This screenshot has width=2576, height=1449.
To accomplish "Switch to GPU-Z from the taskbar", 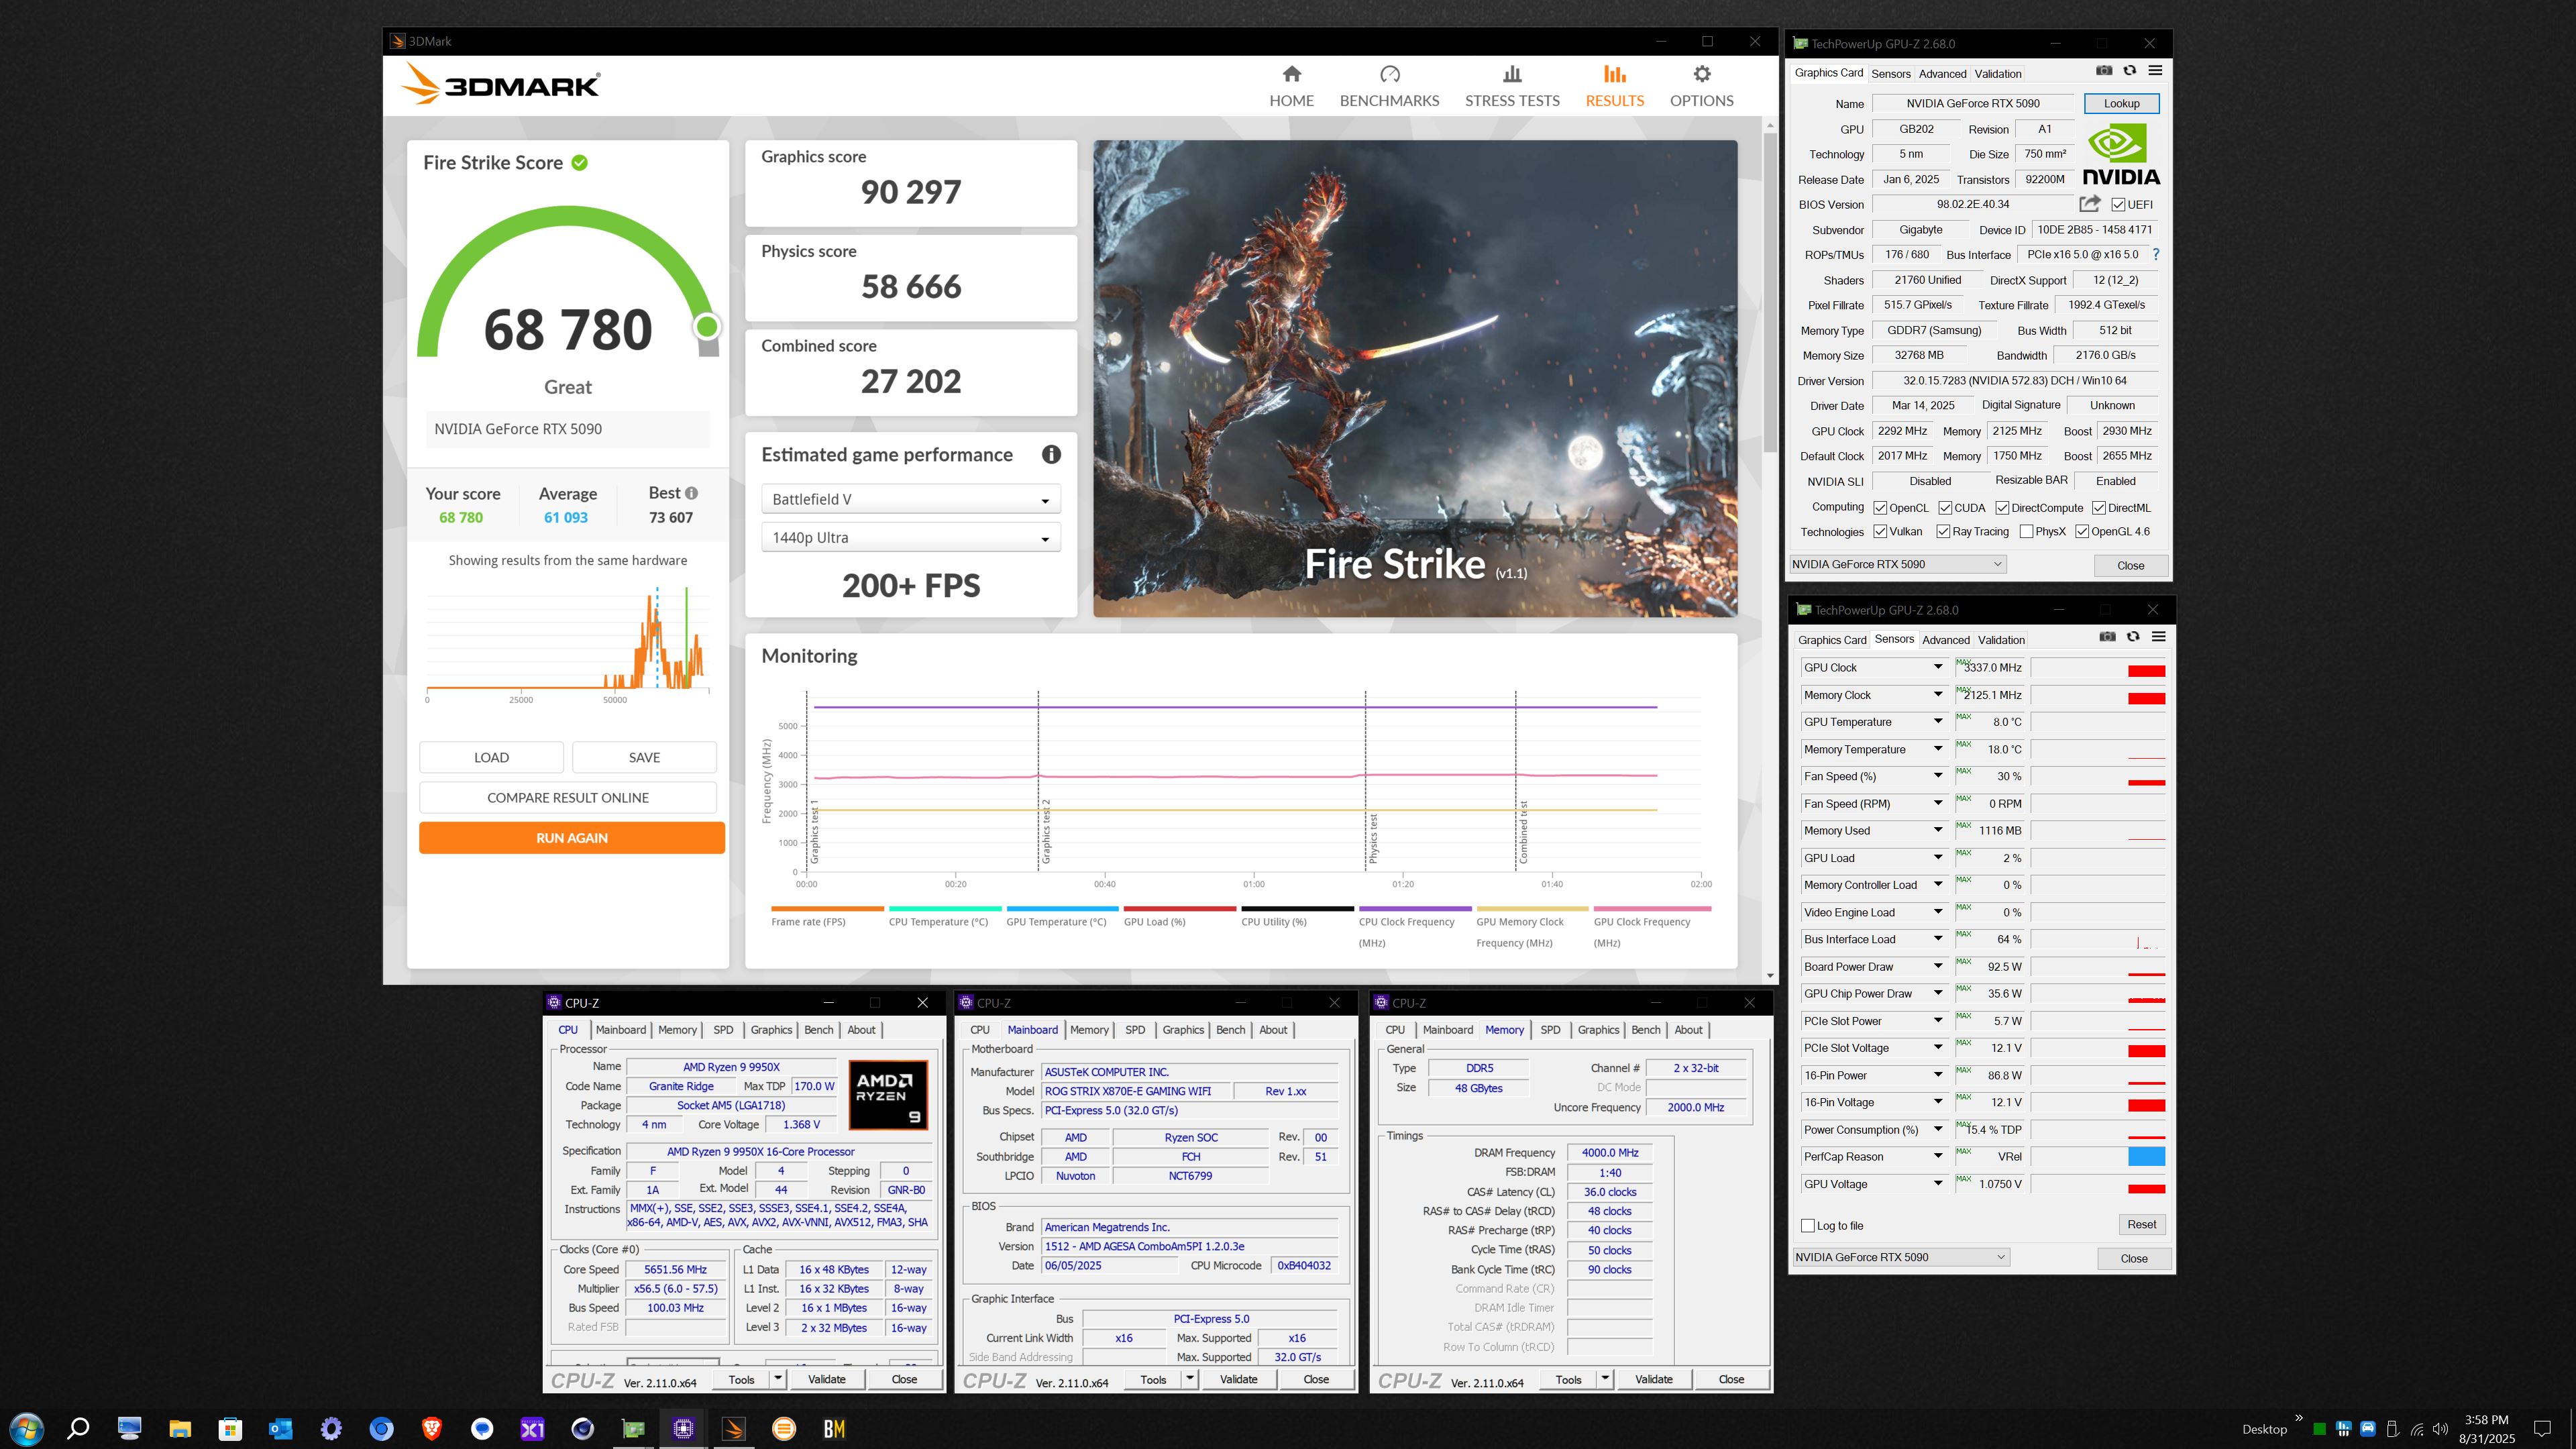I will pyautogui.click(x=633, y=1428).
